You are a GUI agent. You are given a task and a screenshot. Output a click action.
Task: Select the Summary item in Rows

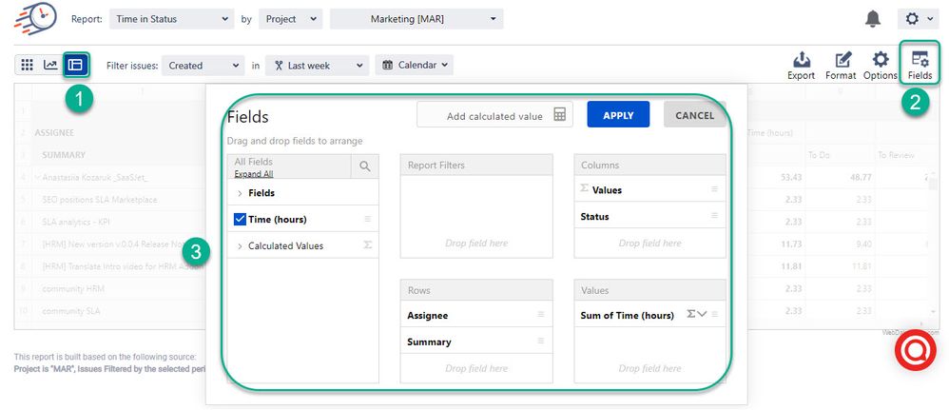coord(476,342)
